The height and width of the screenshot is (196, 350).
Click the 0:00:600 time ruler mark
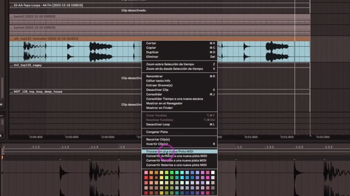click(x=72, y=137)
